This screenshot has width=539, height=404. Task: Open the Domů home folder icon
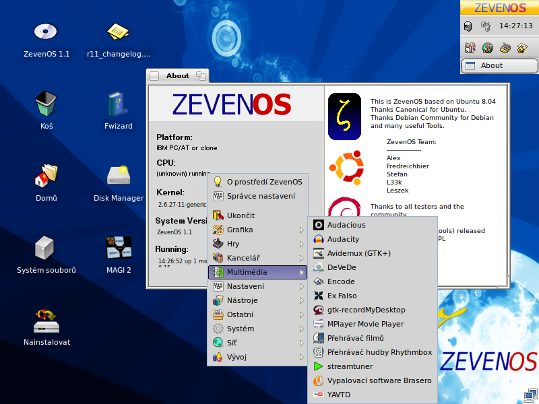tap(46, 176)
